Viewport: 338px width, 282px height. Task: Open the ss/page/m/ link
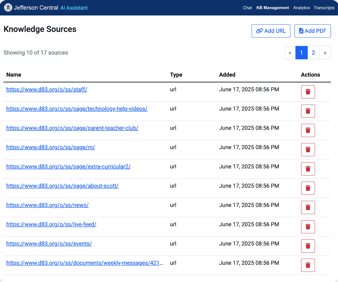(x=50, y=147)
